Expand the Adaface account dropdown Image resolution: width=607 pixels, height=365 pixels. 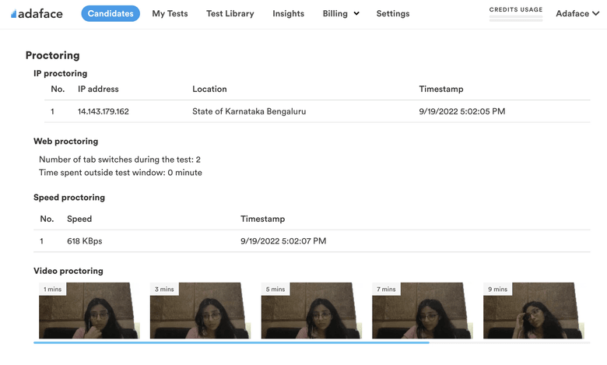pos(577,13)
